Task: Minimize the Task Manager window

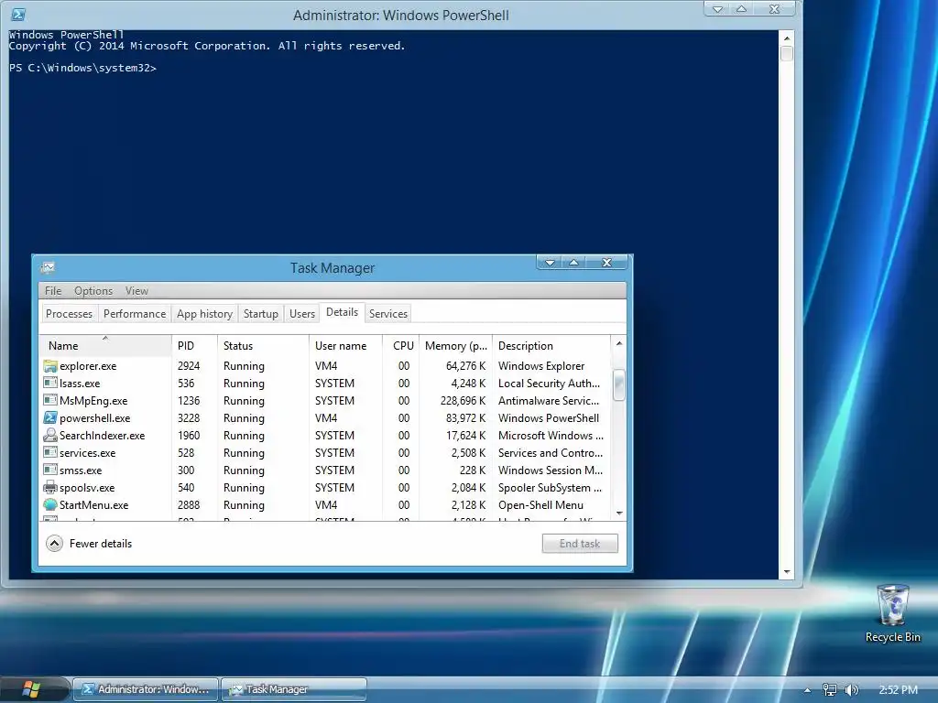Action: click(550, 263)
